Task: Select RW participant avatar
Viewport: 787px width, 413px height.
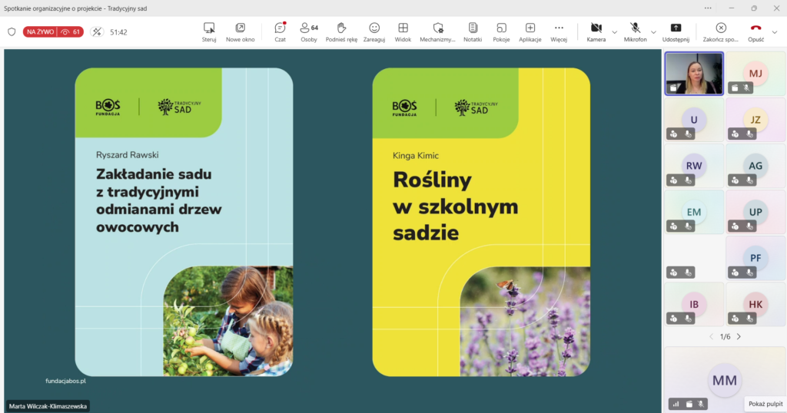Action: pyautogui.click(x=694, y=166)
